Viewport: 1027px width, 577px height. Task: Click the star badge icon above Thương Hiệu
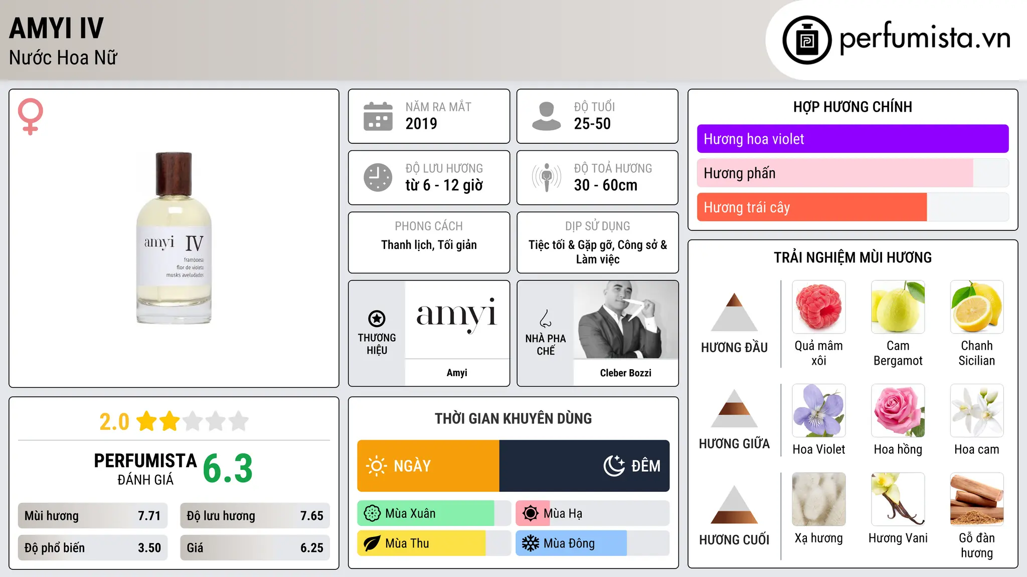pos(377,318)
